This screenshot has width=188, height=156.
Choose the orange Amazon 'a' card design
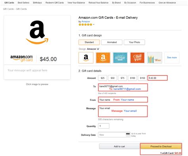coord(103,58)
